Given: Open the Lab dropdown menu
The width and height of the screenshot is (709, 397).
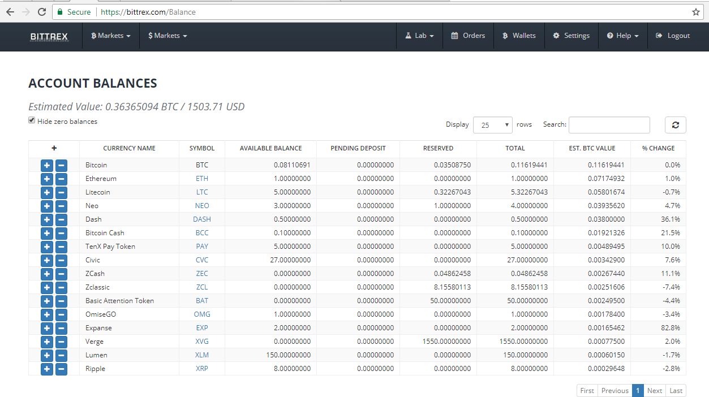Looking at the screenshot, I should pos(420,36).
